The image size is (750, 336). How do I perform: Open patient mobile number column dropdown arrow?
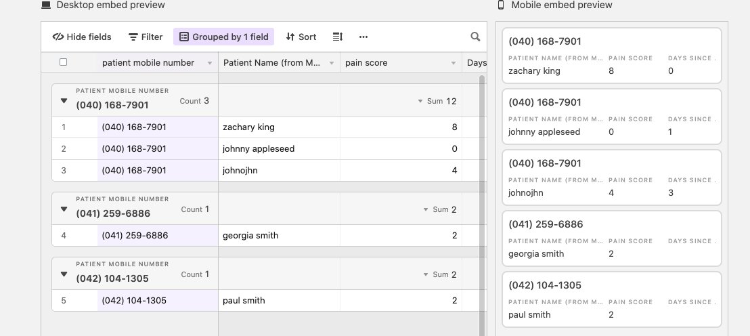point(210,63)
